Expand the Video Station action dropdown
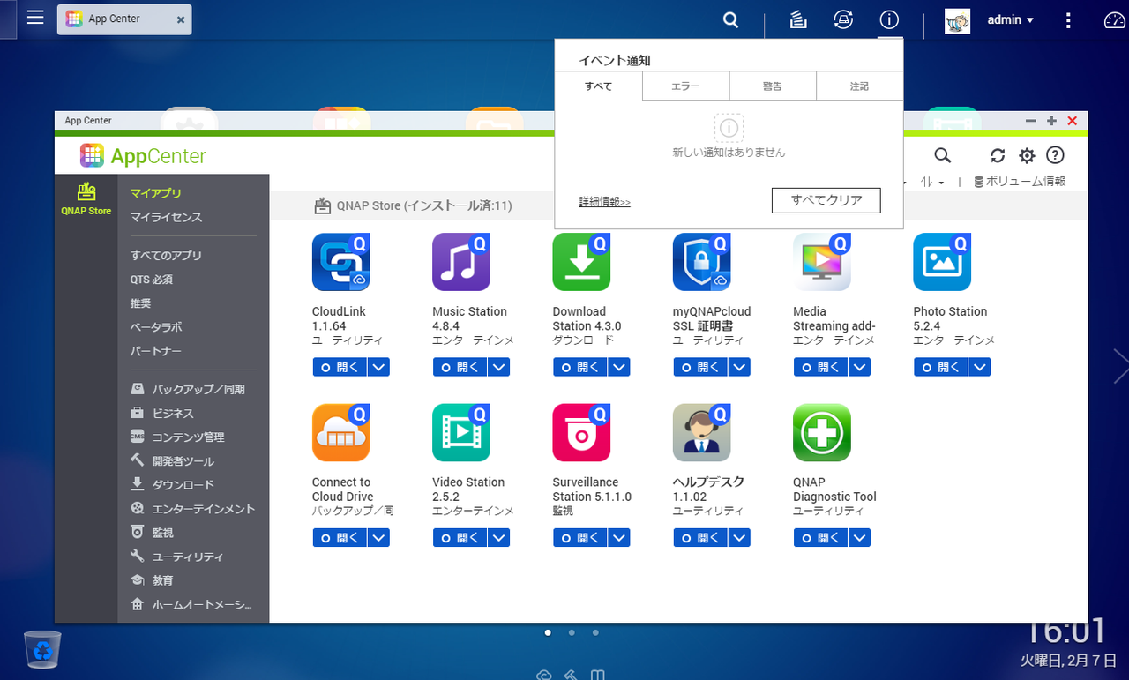Viewport: 1129px width, 680px height. point(499,538)
